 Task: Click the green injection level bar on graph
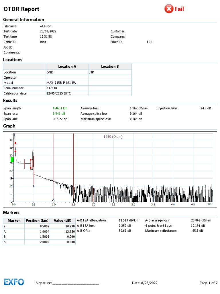point(12,160)
